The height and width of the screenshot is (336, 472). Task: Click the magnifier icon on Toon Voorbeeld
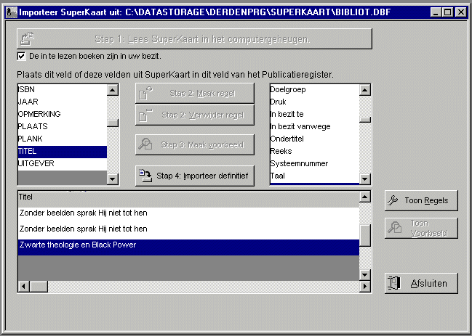pos(395,227)
